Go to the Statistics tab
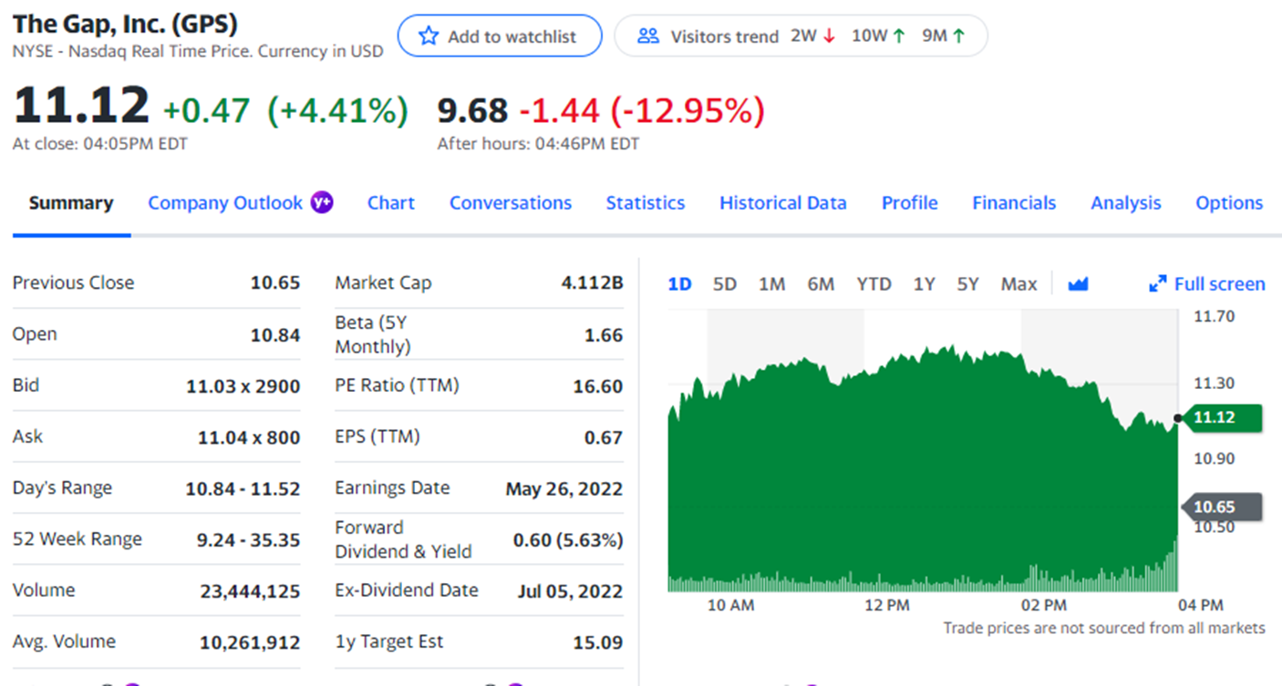 click(x=646, y=203)
